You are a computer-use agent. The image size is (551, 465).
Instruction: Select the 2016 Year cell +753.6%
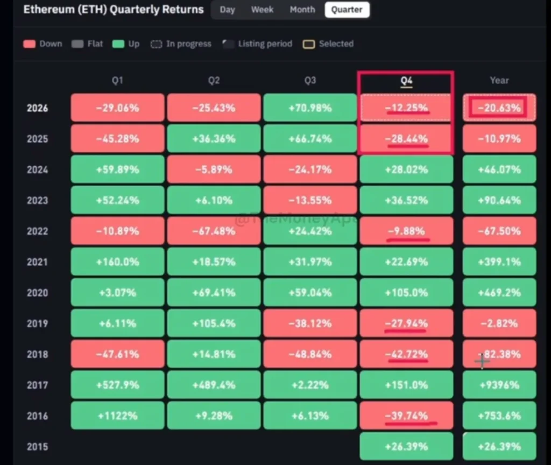(499, 416)
